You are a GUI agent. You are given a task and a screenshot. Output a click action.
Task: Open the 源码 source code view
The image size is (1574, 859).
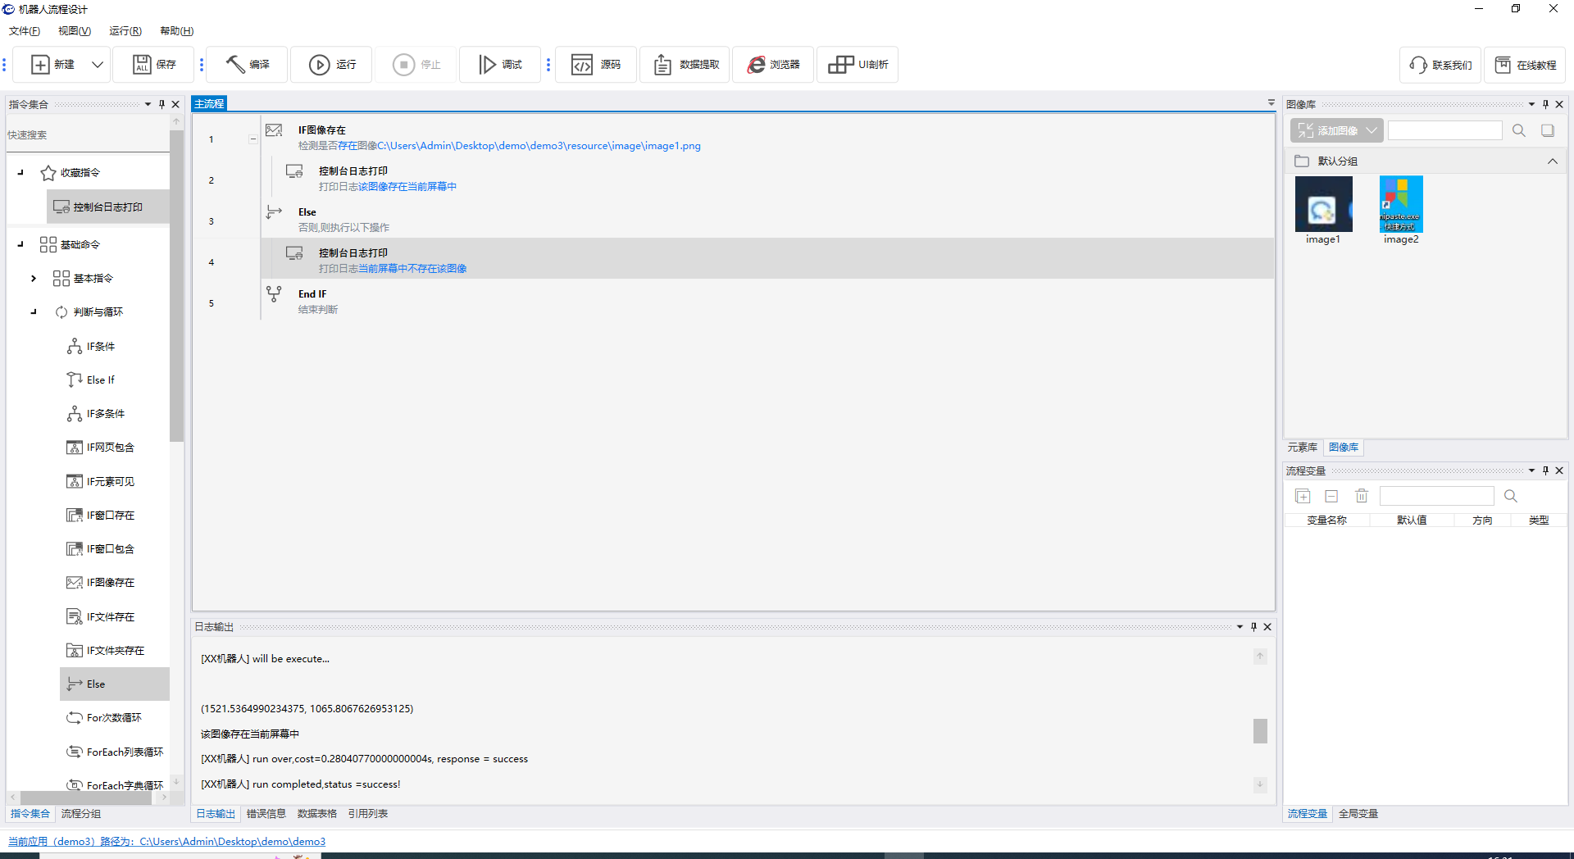[x=582, y=65]
